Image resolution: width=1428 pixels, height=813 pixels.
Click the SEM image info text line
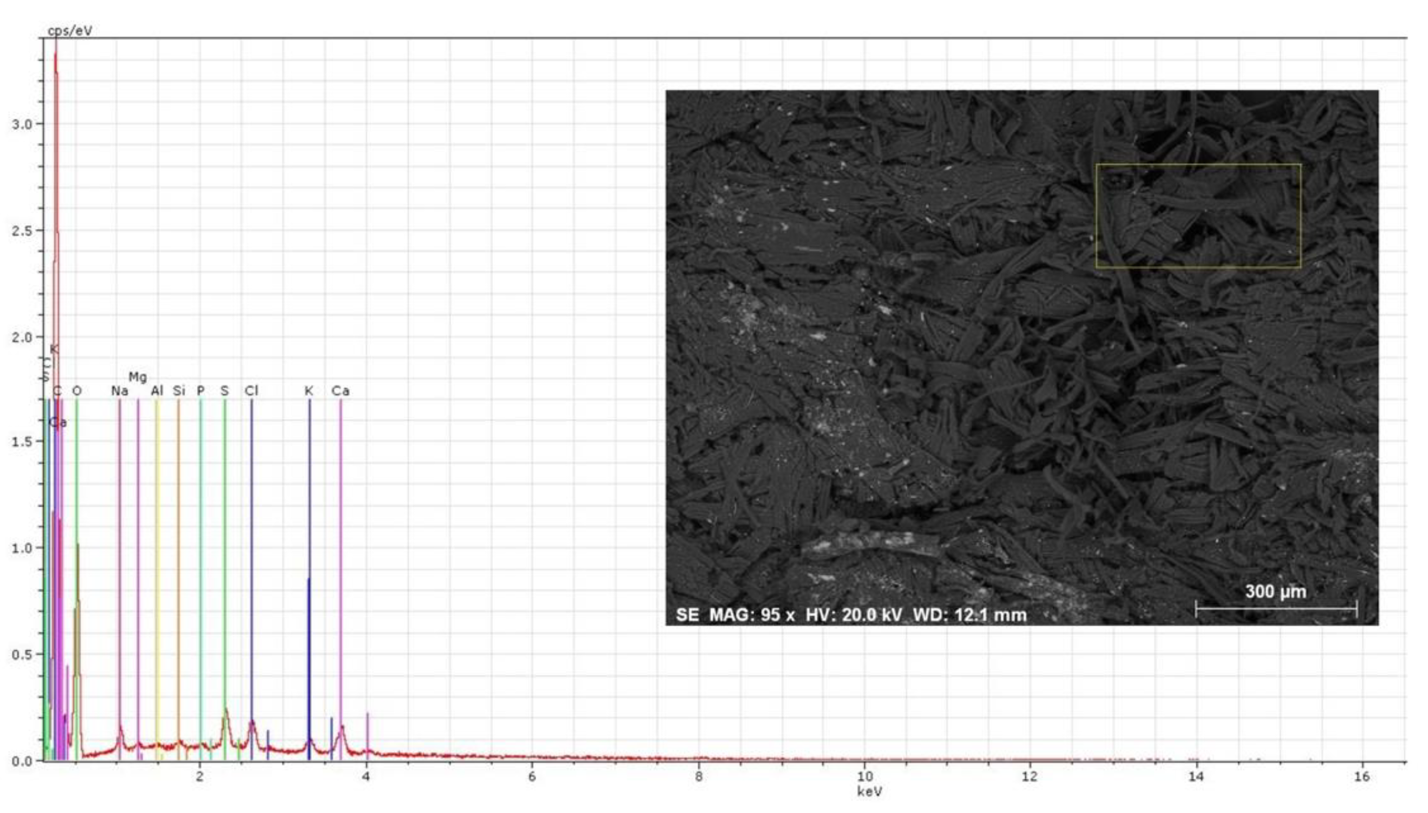pos(850,616)
